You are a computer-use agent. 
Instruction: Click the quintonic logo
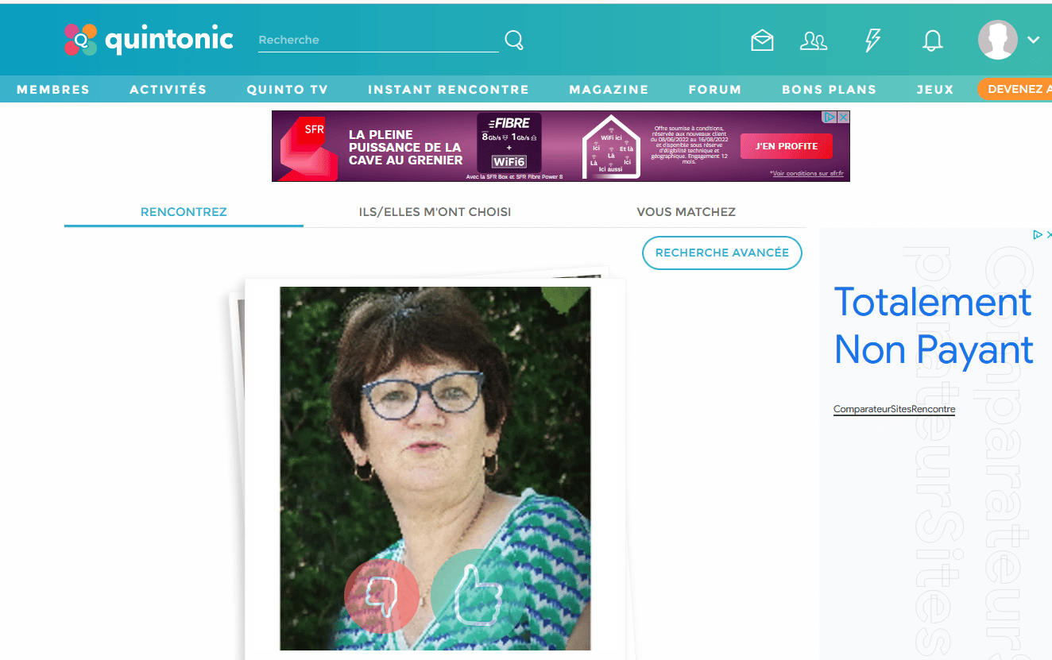(149, 40)
